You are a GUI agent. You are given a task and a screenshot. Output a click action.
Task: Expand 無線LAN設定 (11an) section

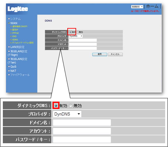(x=18, y=61)
